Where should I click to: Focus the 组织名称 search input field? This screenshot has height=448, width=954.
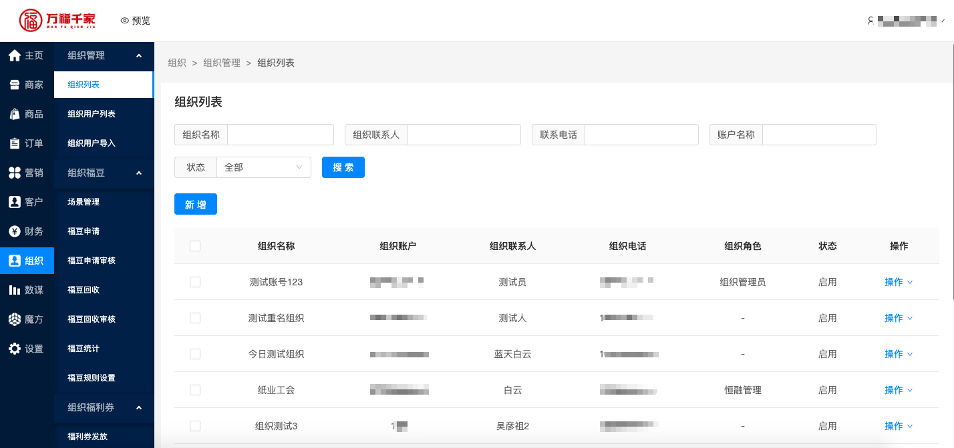pos(280,135)
